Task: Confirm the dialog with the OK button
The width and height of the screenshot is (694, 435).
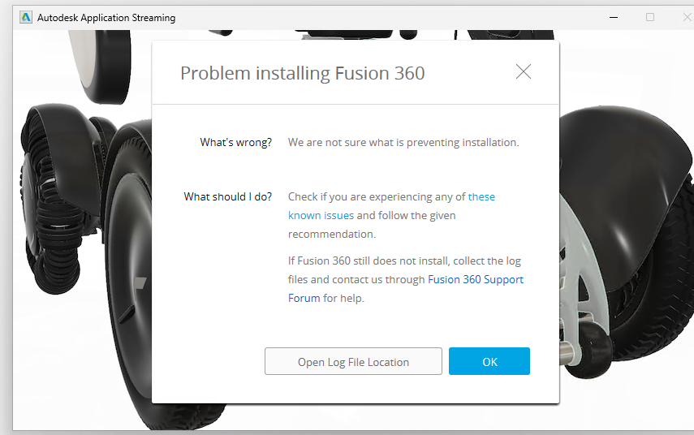Action: [489, 362]
